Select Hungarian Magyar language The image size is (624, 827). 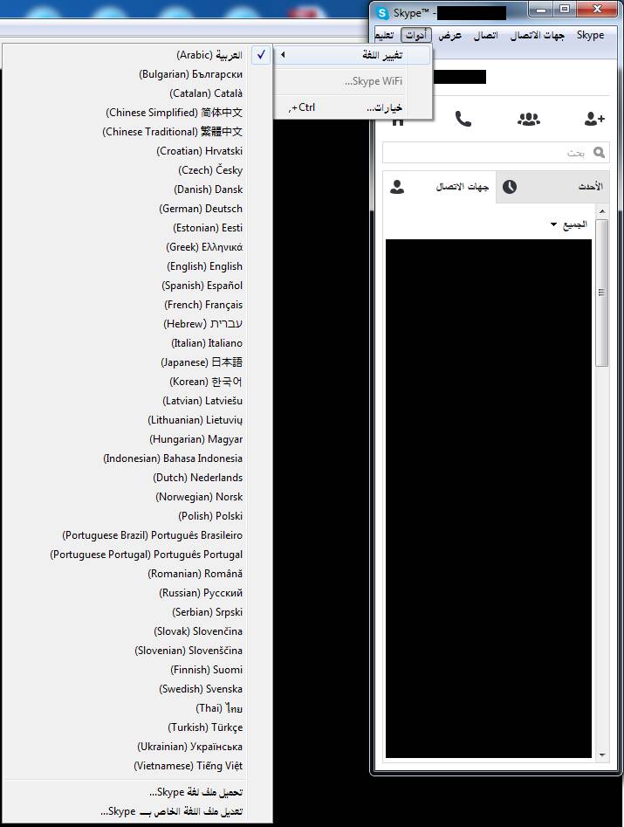[x=137, y=439]
